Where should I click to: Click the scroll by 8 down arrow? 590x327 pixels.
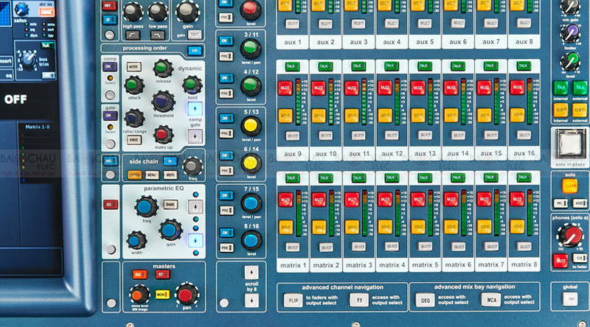coord(251,300)
